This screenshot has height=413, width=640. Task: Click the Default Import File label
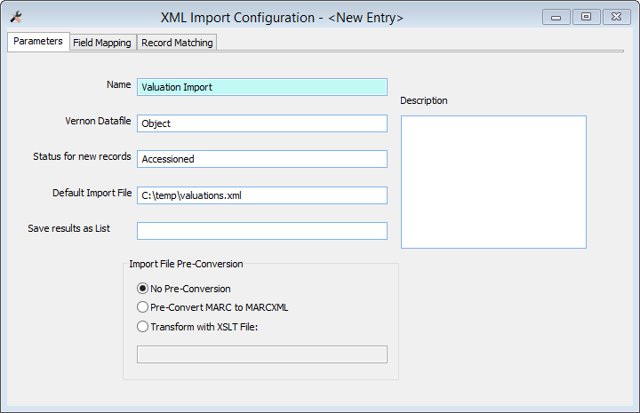[92, 193]
